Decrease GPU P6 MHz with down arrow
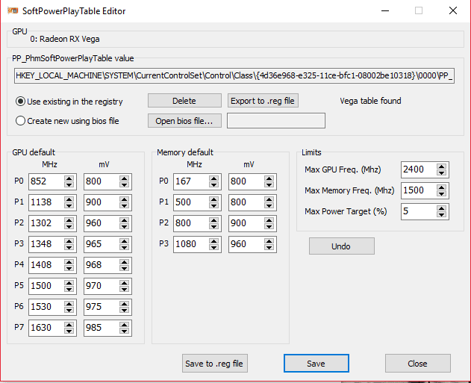 [x=69, y=310]
